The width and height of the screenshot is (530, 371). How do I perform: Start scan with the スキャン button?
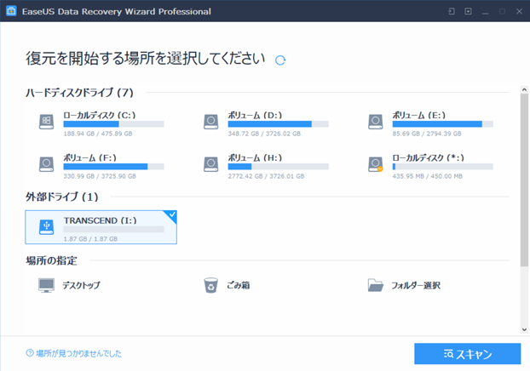click(x=468, y=354)
